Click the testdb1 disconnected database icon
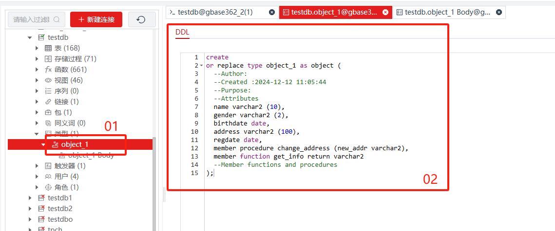555x231 pixels. (41, 198)
